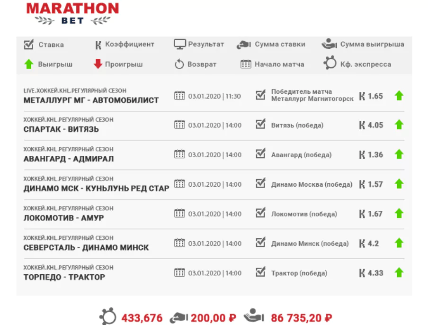Click green win arrow for Спартак - Витязь
The image size is (428, 325).
[399, 125]
